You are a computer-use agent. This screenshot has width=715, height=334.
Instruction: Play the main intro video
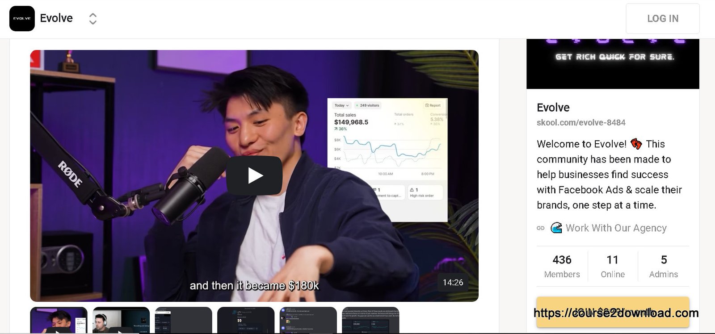(254, 175)
